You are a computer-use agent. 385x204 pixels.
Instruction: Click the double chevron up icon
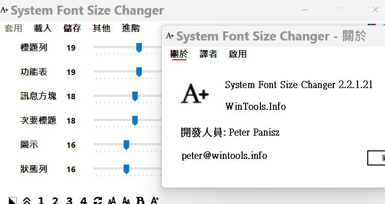pyautogui.click(x=27, y=200)
